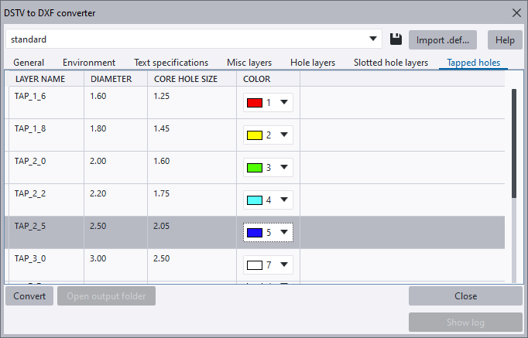Click the yellow color swatch for TAP_1_8

pyautogui.click(x=255, y=135)
